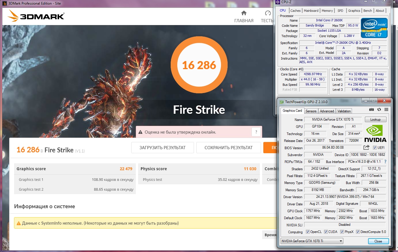Click the NVIDIA SLI Disabled field
398x252 pixels.
coord(345,225)
